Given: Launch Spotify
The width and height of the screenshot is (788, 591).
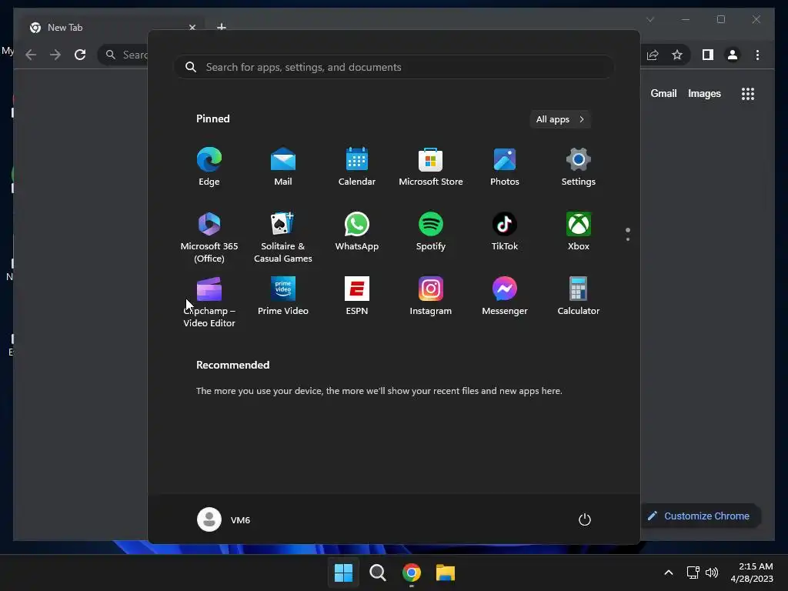Looking at the screenshot, I should 431,232.
